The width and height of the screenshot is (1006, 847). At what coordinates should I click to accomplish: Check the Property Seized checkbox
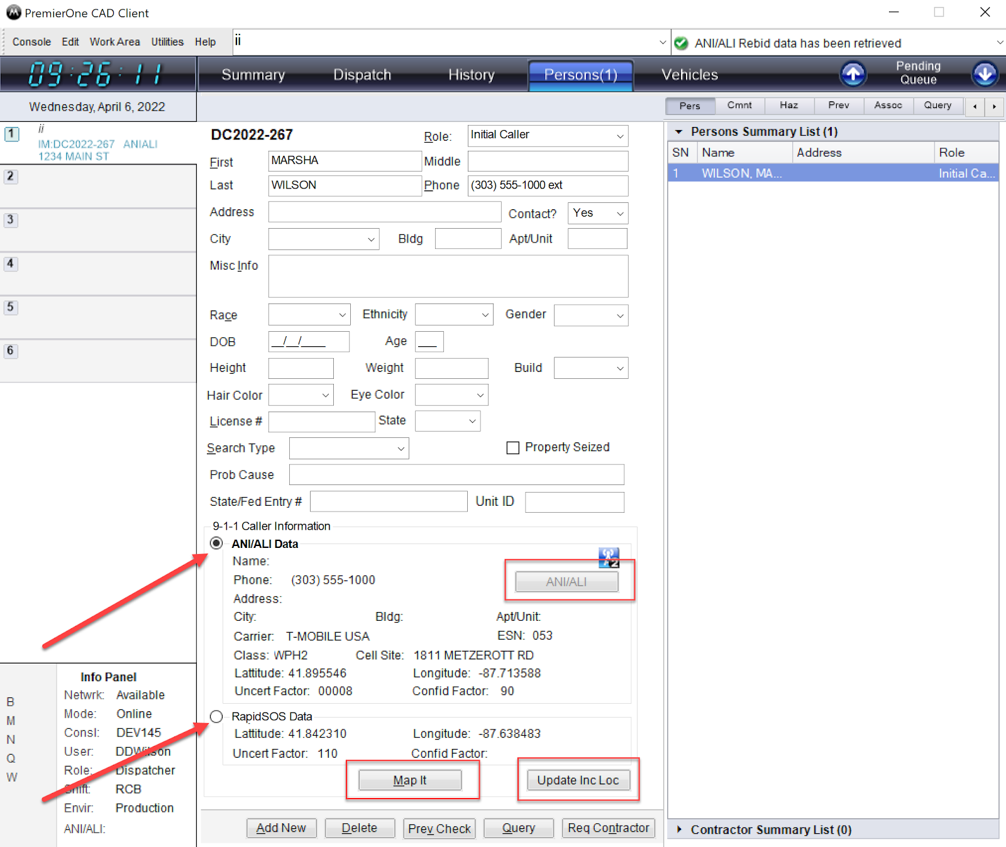click(x=513, y=447)
